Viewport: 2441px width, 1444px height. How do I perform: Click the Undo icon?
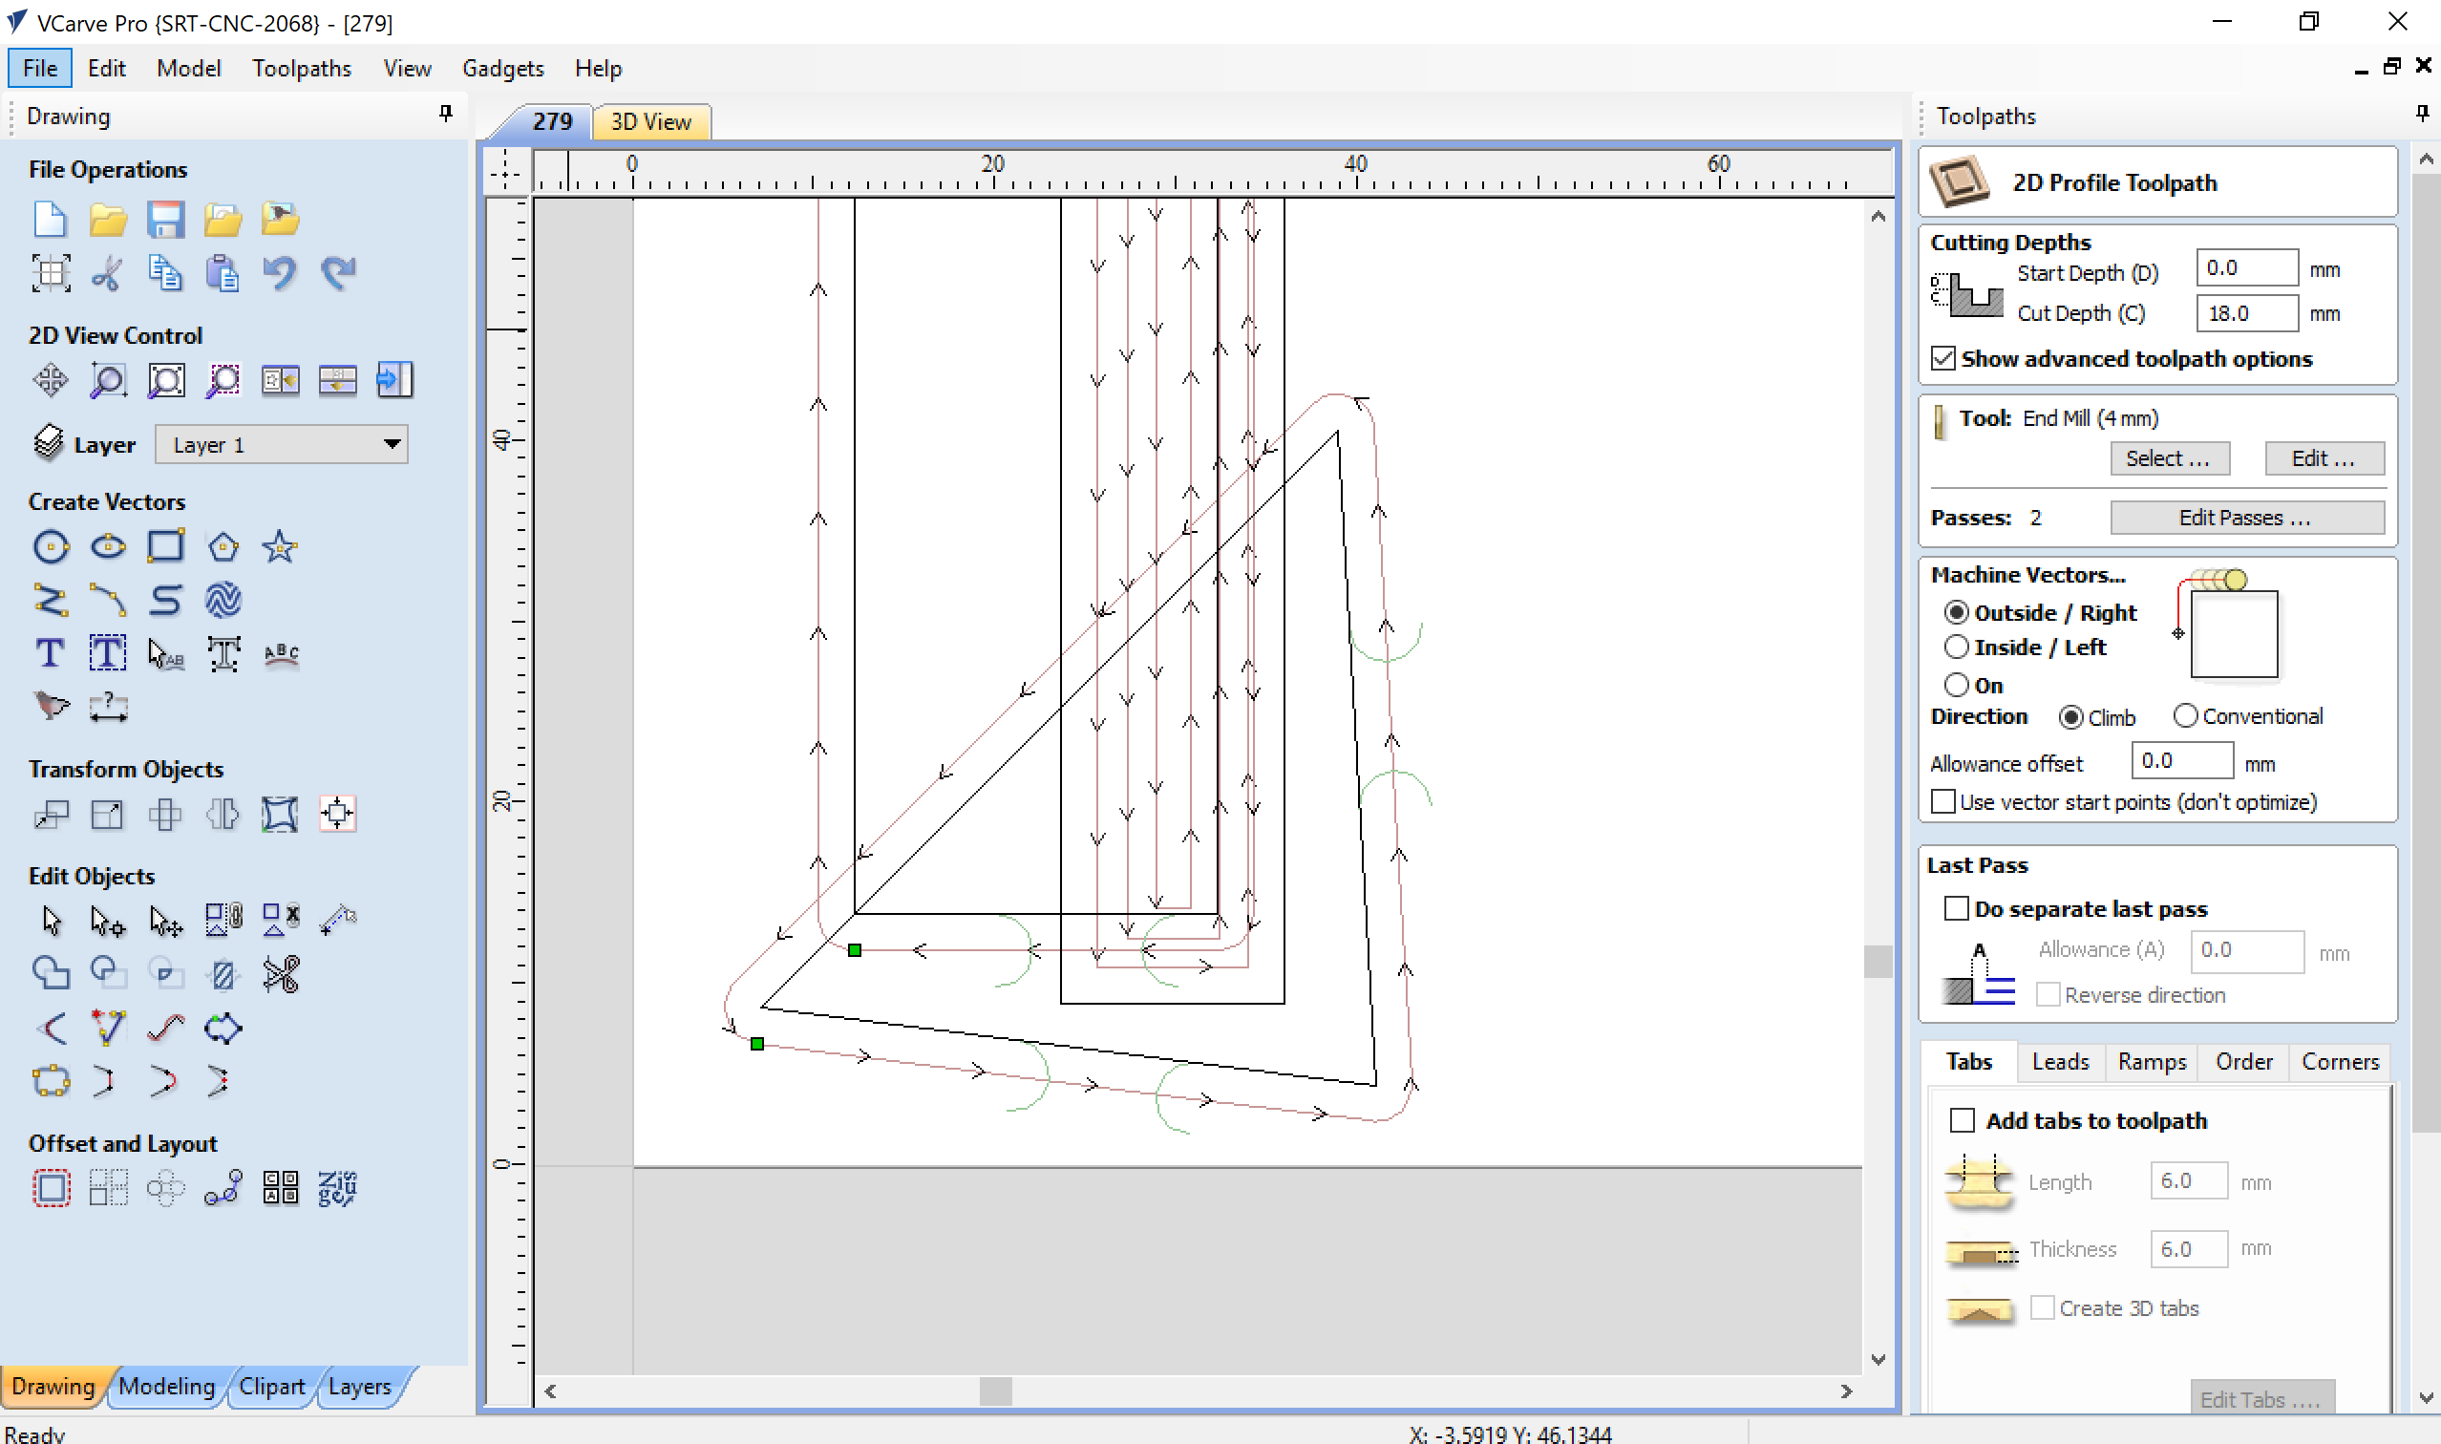point(280,273)
